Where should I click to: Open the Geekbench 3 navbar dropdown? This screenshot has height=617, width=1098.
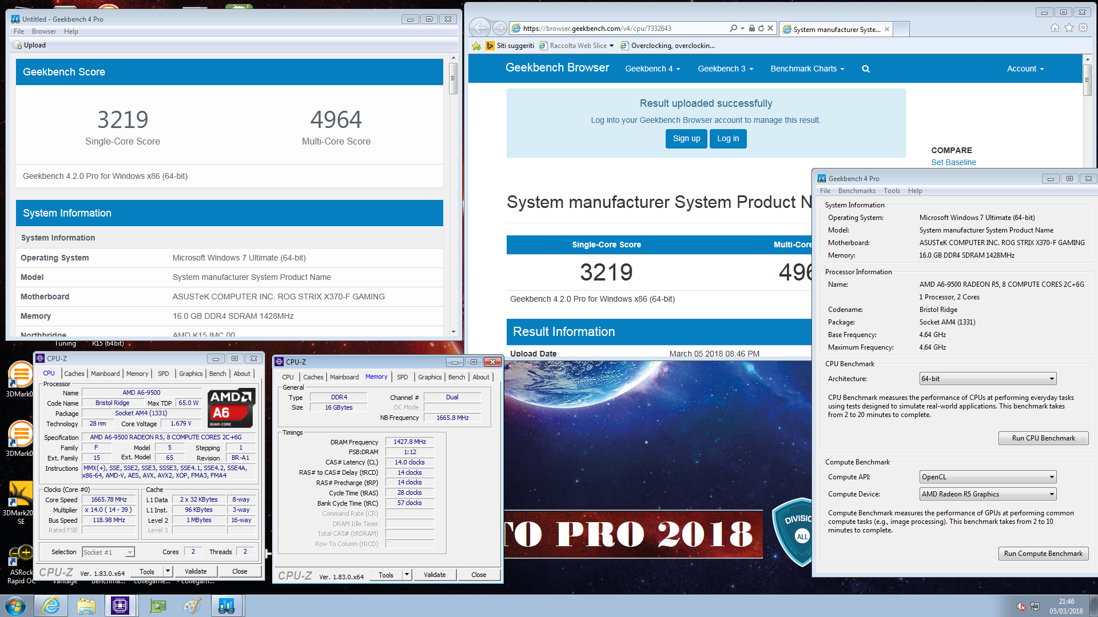(x=725, y=69)
